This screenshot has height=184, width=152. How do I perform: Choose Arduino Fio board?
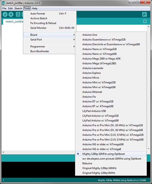tap(111, 97)
